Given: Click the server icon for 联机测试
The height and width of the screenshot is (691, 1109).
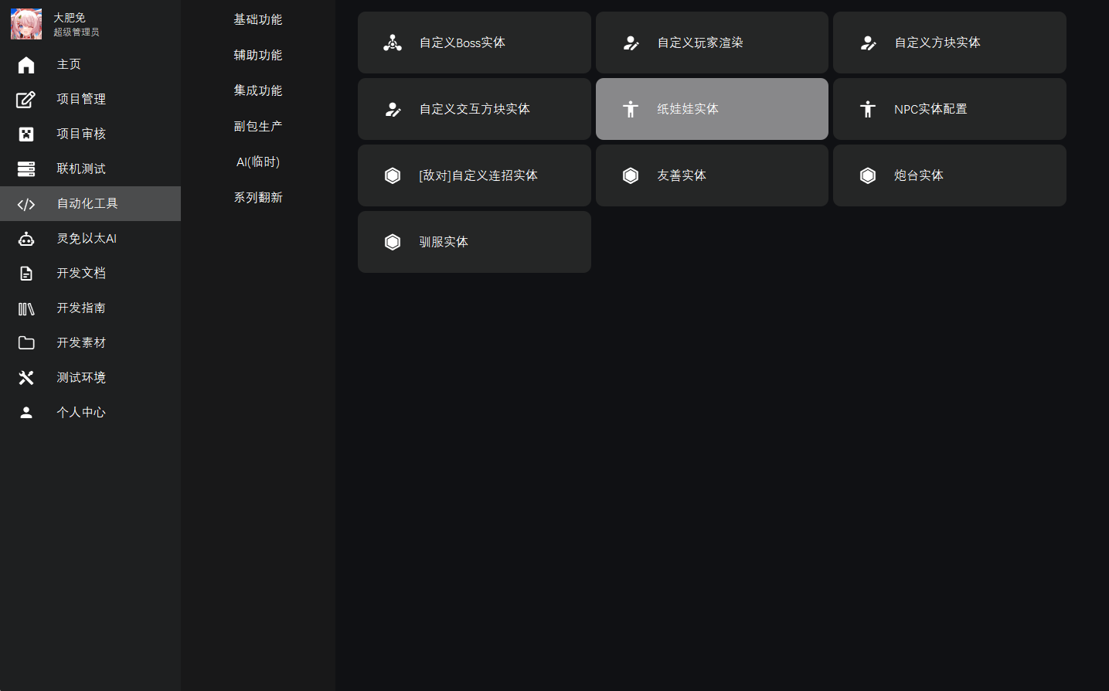Looking at the screenshot, I should (26, 169).
